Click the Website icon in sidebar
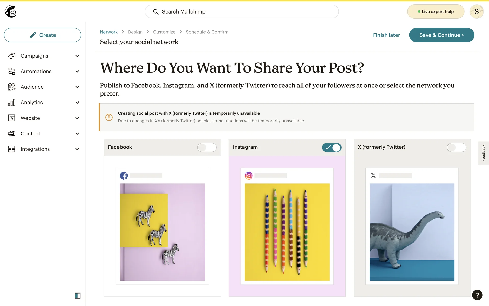The image size is (489, 306). (12, 118)
